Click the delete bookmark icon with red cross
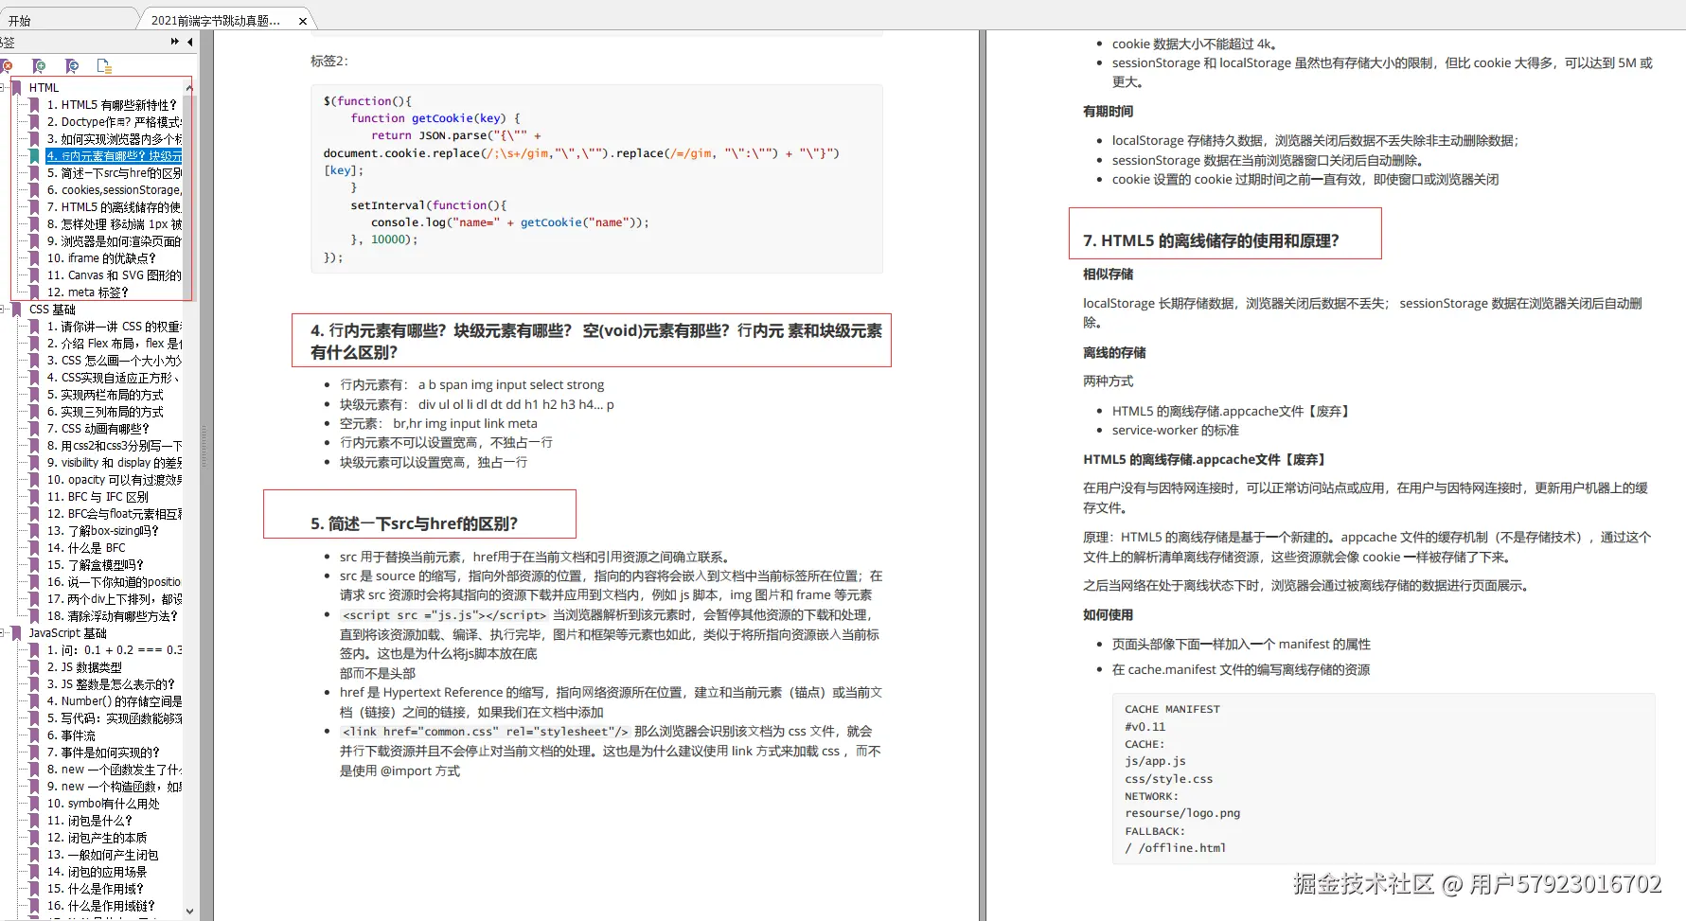 6,66
